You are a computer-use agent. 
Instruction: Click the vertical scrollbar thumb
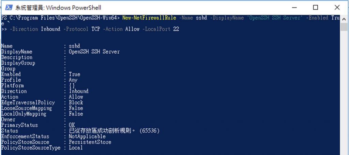[x=344, y=27]
